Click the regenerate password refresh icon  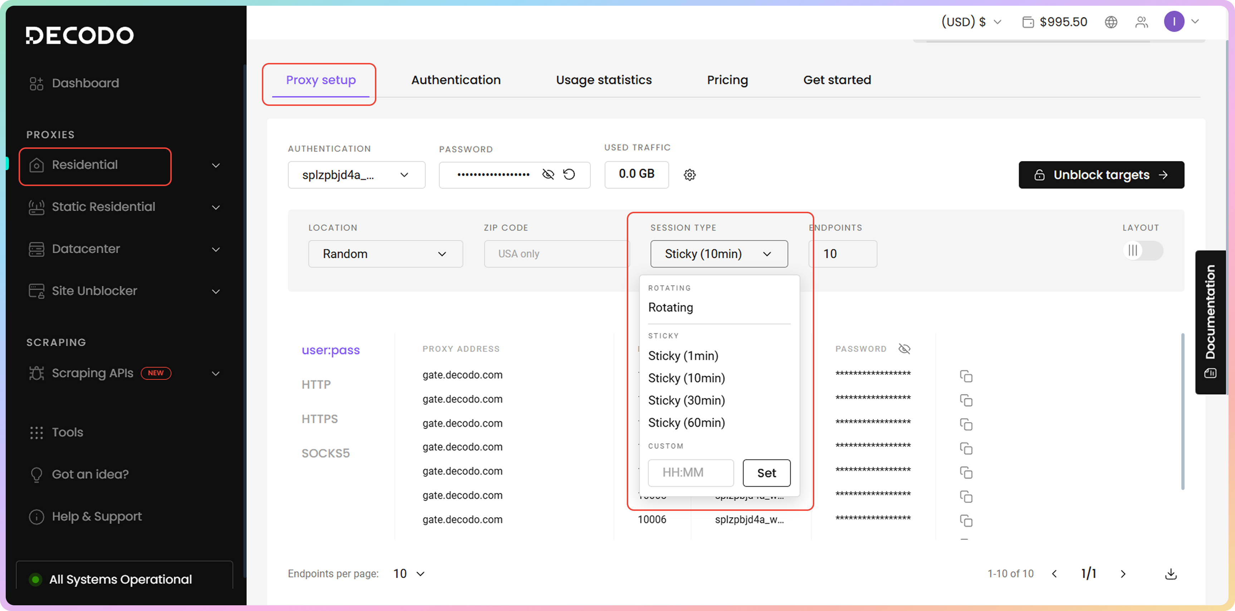click(569, 175)
